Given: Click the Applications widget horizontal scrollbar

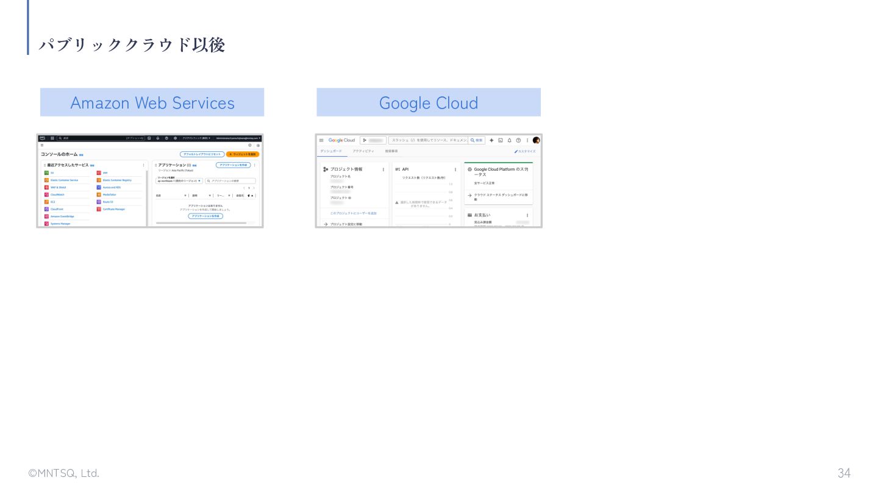Looking at the screenshot, I should tap(201, 223).
